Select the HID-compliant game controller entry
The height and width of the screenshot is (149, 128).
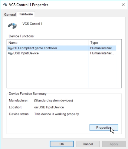coord(61,48)
